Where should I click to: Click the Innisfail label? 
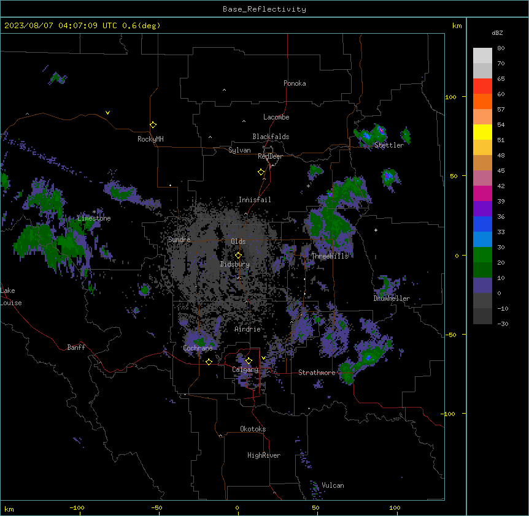(x=255, y=200)
